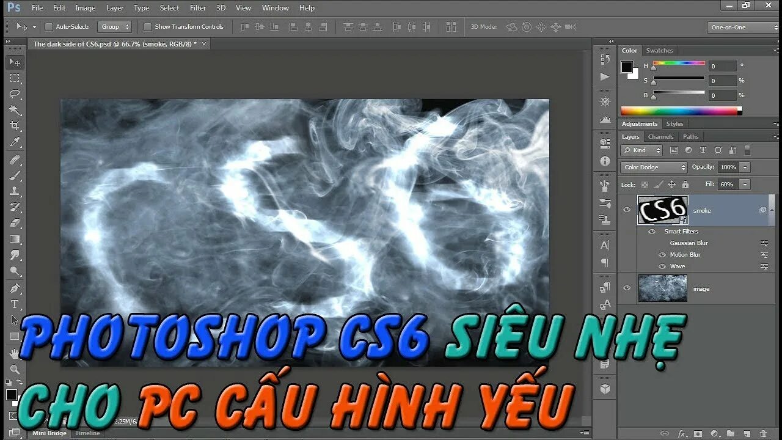Select the Pen tool
Viewport: 782px width, 440px height.
15,288
